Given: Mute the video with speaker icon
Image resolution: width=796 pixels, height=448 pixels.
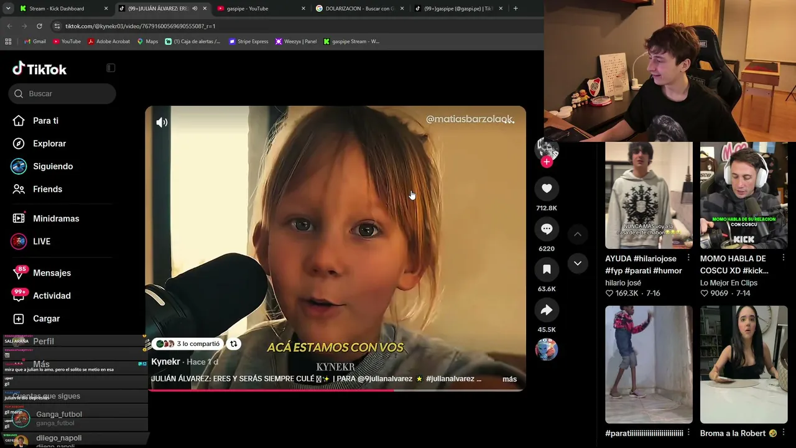Looking at the screenshot, I should click(162, 123).
